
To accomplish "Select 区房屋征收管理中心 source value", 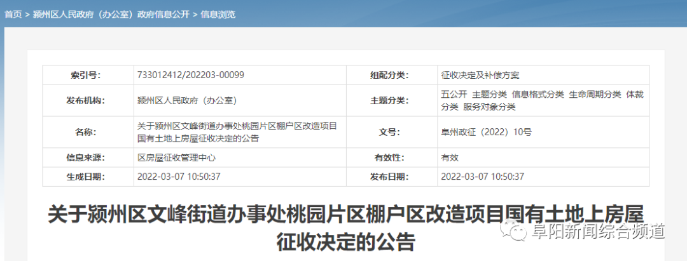I will 176,158.
